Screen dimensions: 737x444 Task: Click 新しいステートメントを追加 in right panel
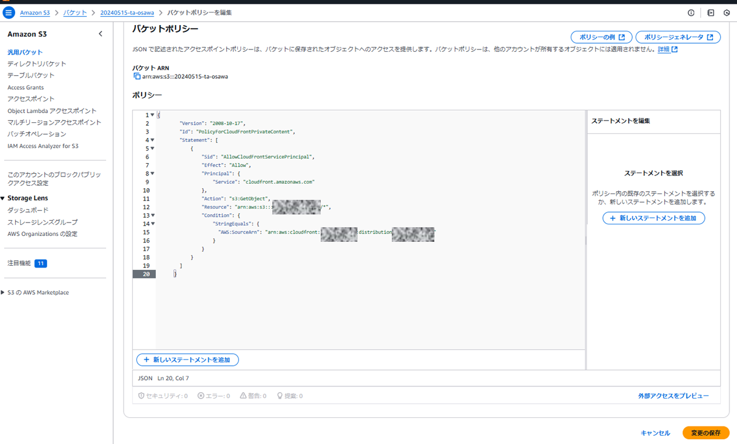tap(654, 218)
